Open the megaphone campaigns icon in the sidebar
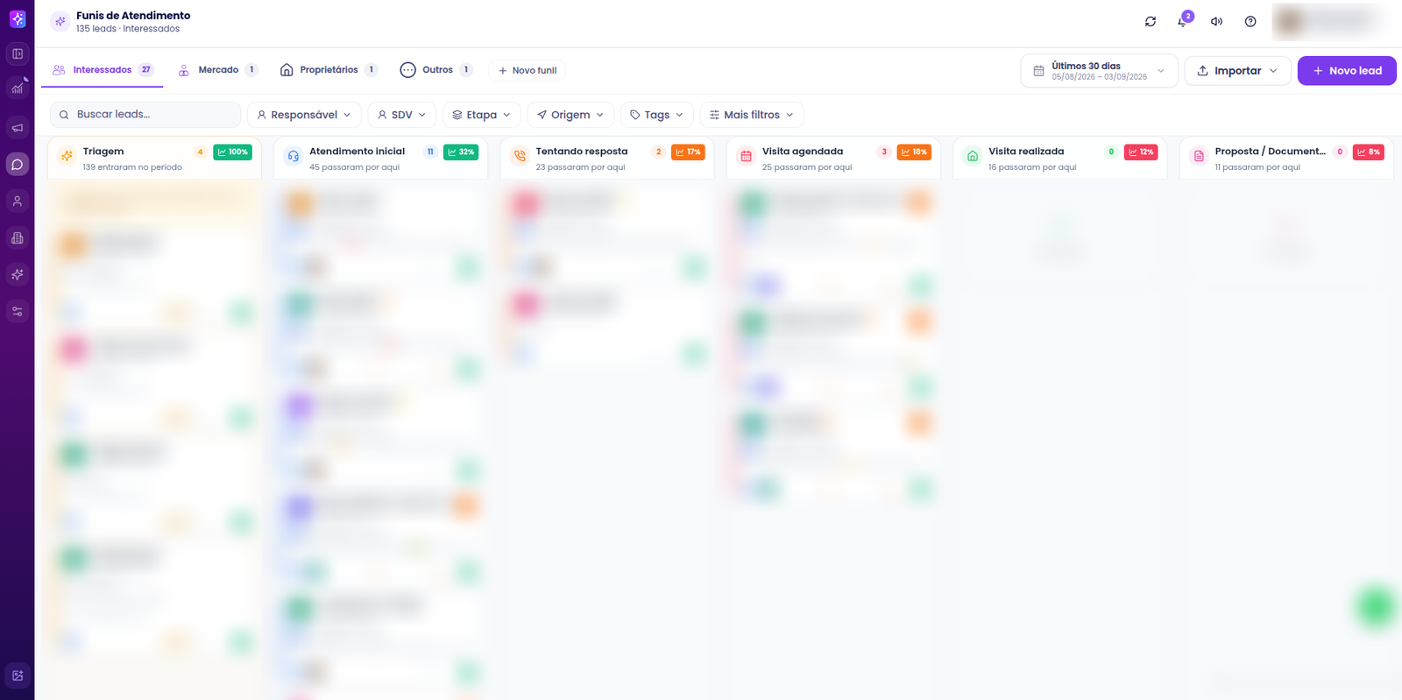1402x700 pixels. (18, 128)
